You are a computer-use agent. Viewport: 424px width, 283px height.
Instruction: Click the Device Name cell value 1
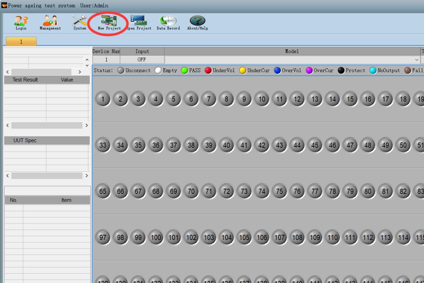point(106,60)
